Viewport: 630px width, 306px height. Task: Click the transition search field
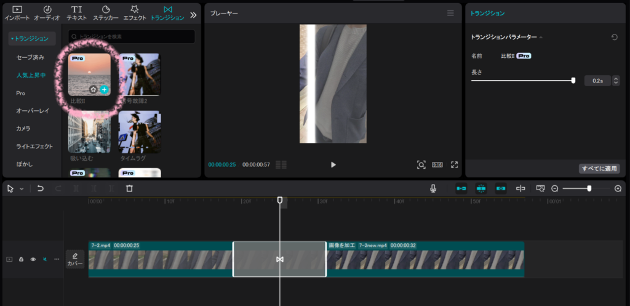[x=132, y=36]
